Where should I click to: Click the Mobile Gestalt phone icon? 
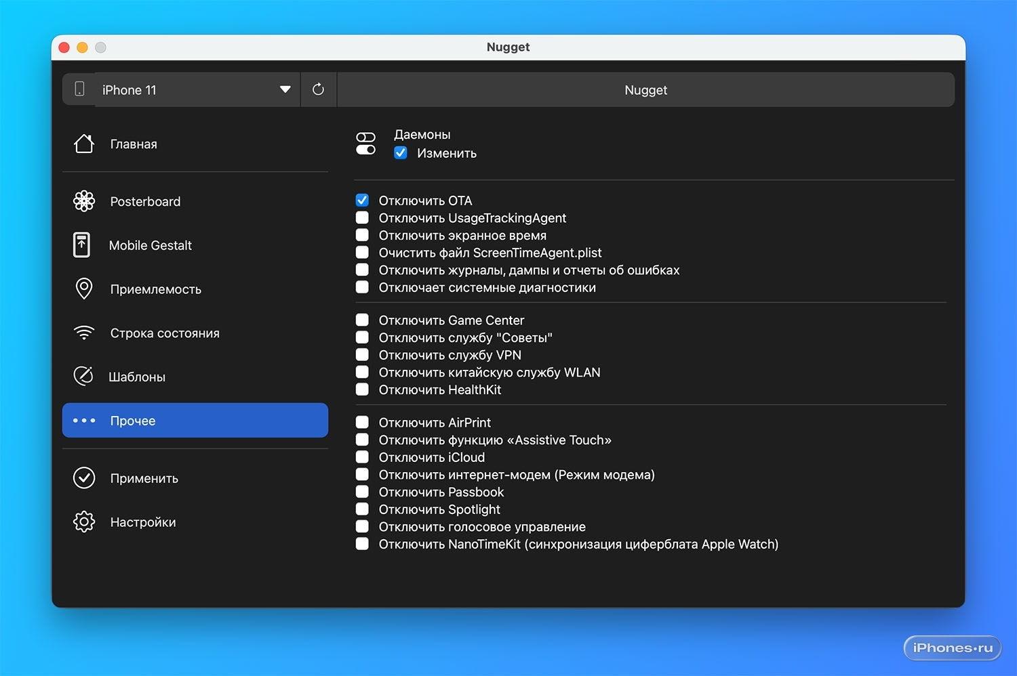[82, 245]
